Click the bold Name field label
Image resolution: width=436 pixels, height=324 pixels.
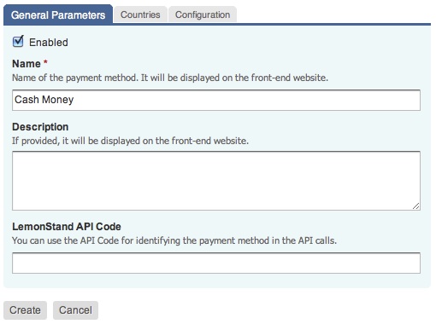pyautogui.click(x=27, y=64)
